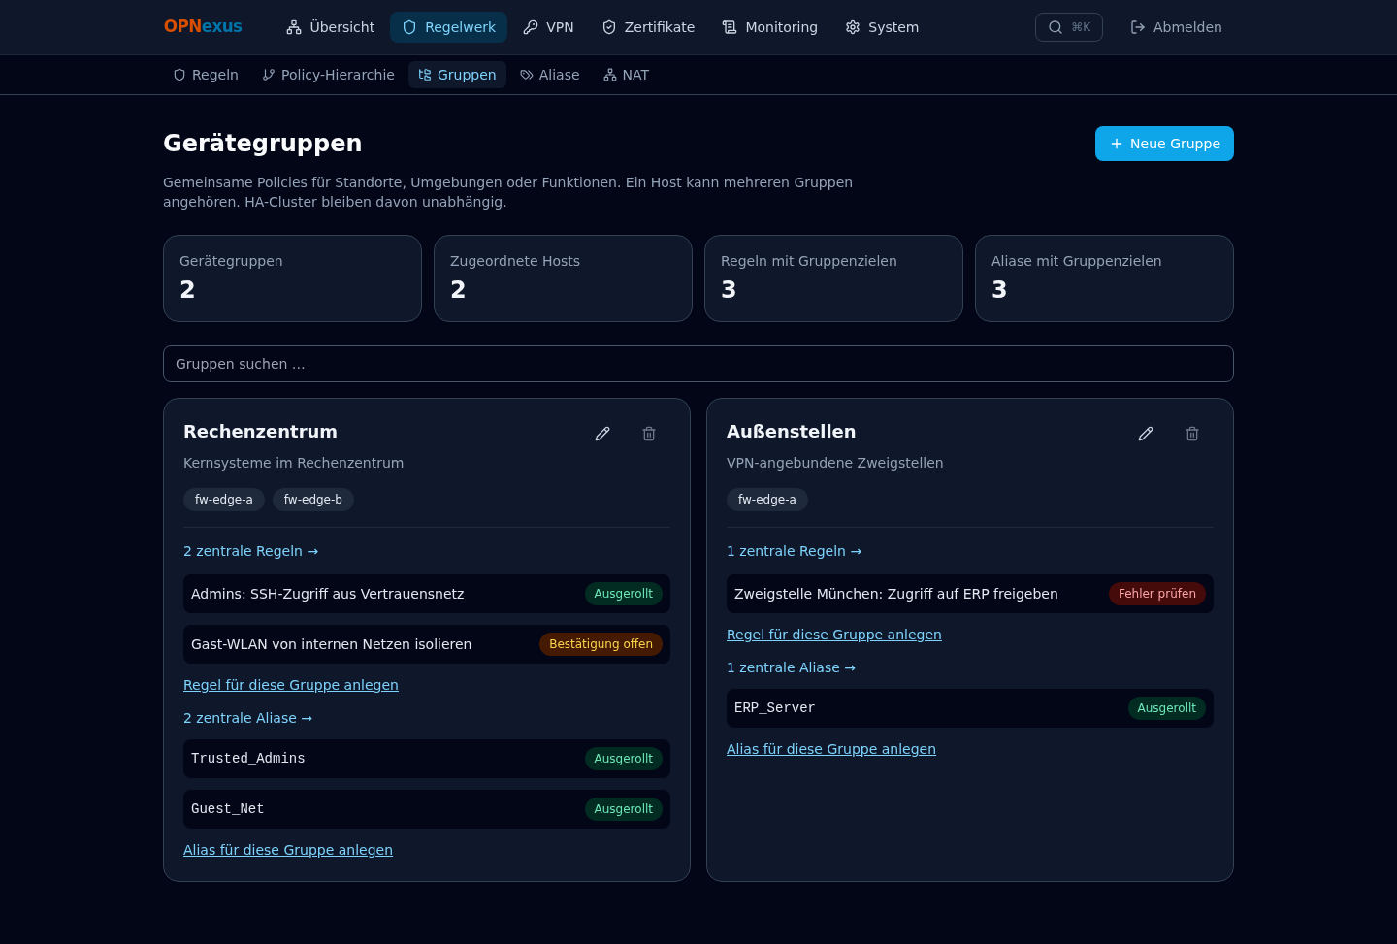Edit the Rechenzentrum group with pencil icon
This screenshot has height=944, width=1397.
[x=602, y=434]
